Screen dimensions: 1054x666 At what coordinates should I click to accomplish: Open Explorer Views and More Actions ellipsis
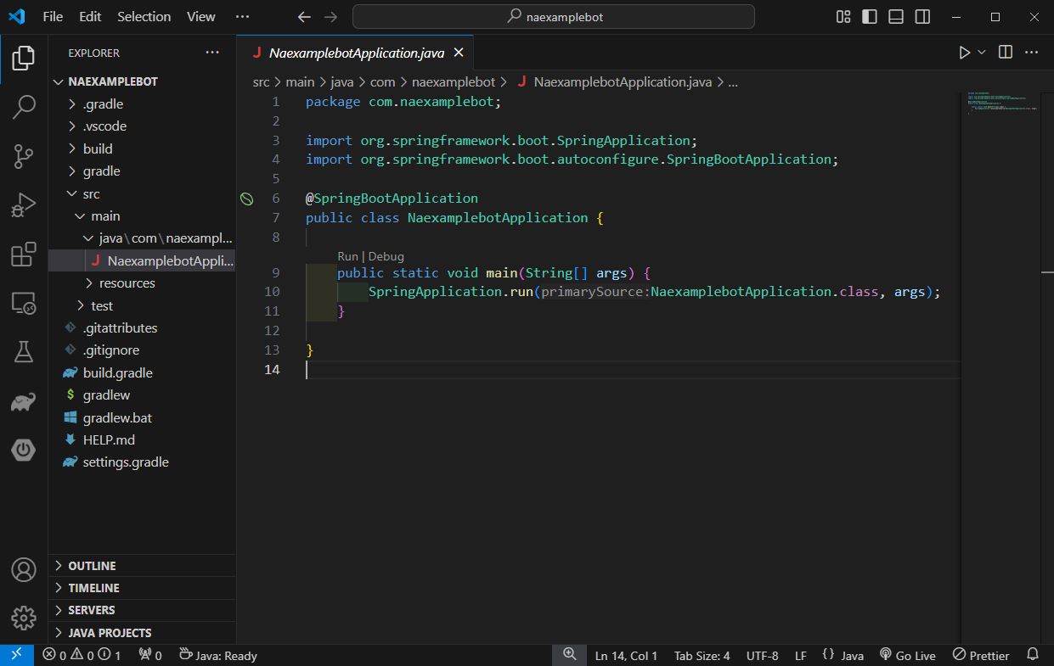click(212, 53)
